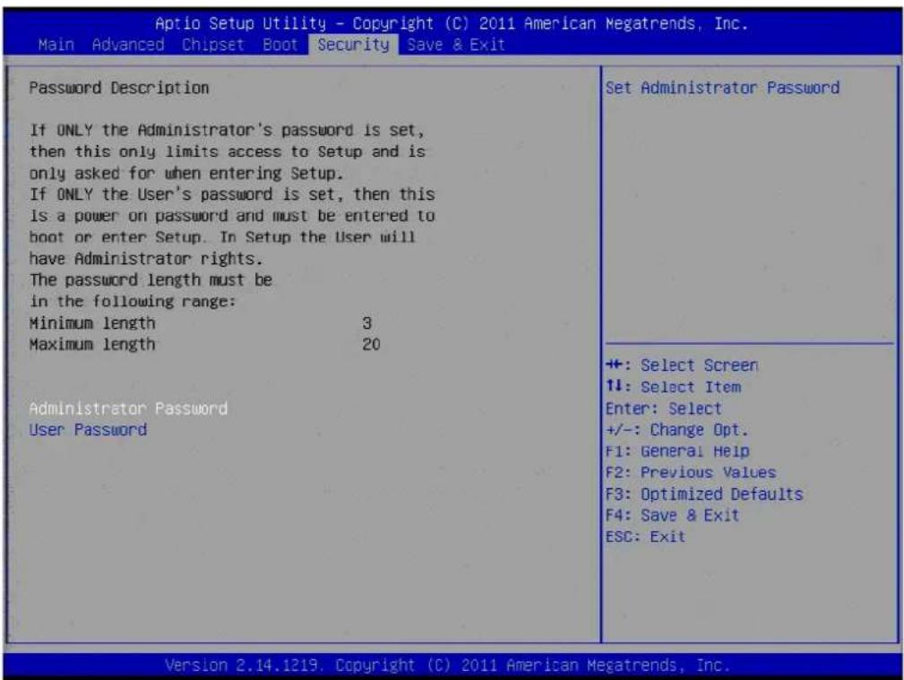This screenshot has width=904, height=680.
Task: Click the Select Item key hint
Action: 674,387
